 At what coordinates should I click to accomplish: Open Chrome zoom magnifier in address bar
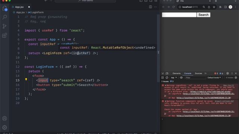tap(204, 7)
